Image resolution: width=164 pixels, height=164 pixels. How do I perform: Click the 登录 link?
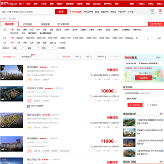point(132,4)
